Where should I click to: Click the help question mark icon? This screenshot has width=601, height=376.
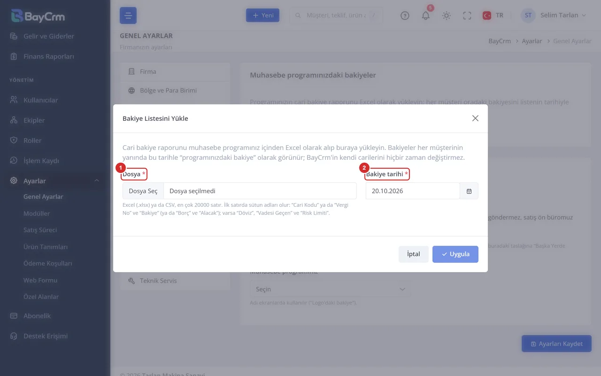click(x=405, y=16)
